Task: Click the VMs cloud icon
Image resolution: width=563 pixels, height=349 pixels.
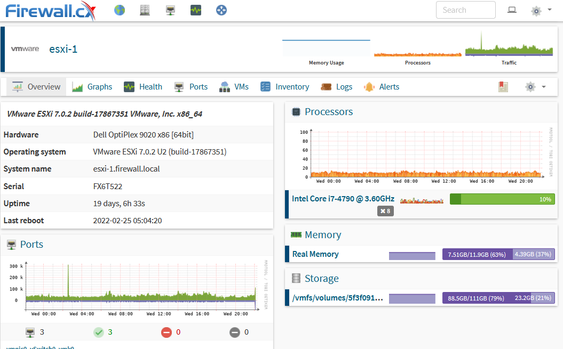Action: tap(225, 87)
